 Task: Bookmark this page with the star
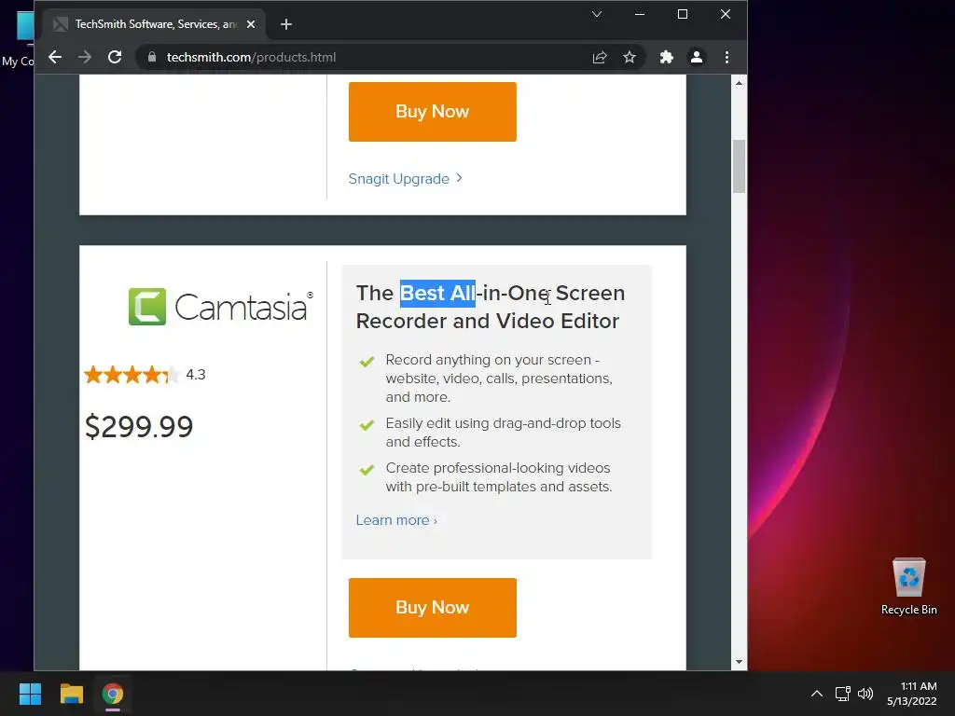tap(630, 57)
